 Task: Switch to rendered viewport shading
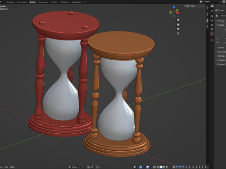(x=167, y=167)
